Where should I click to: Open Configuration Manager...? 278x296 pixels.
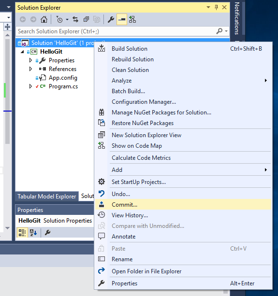pyautogui.click(x=183, y=102)
